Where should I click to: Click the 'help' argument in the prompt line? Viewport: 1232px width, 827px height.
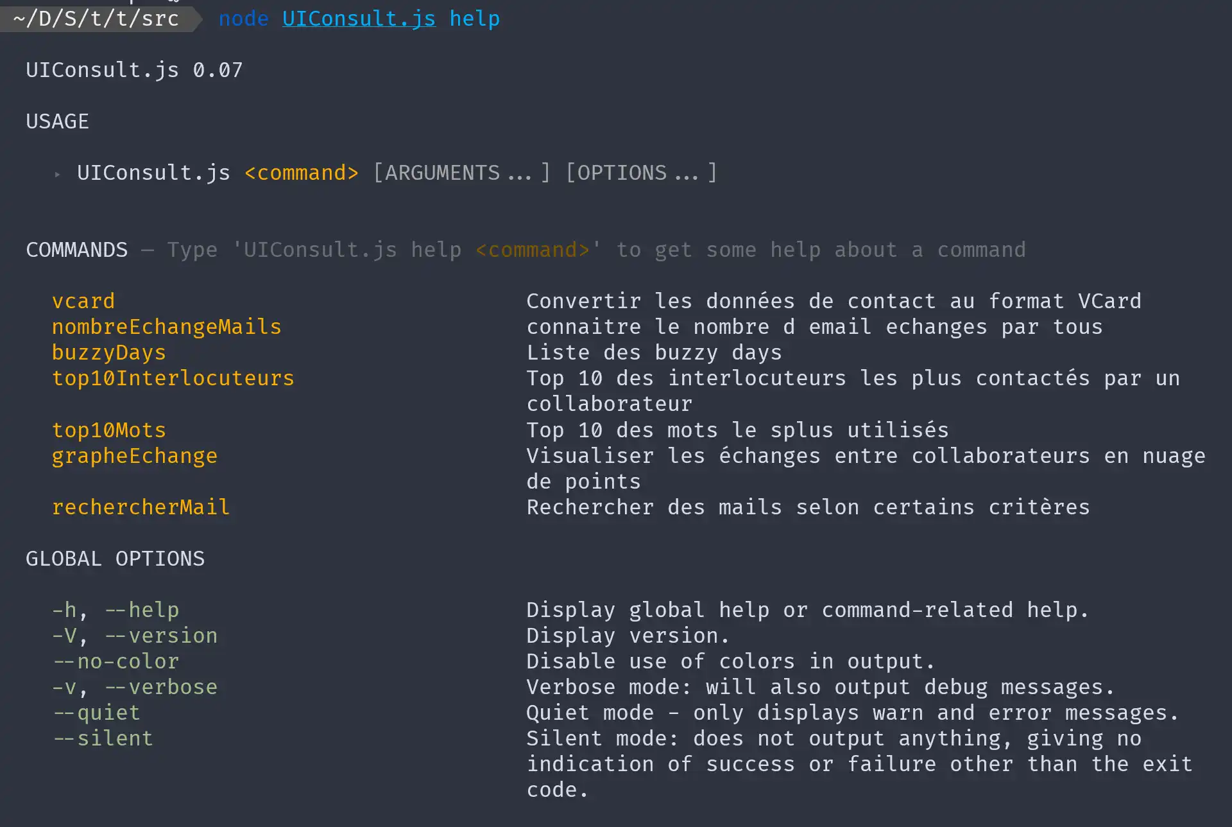coord(474,19)
